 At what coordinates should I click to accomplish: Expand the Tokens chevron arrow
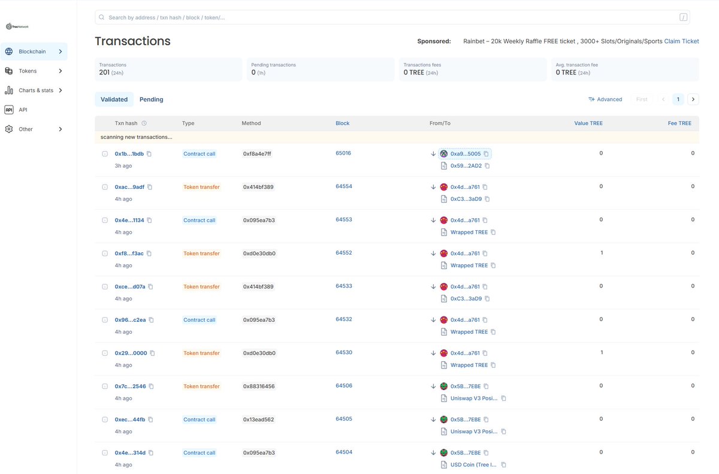(61, 71)
